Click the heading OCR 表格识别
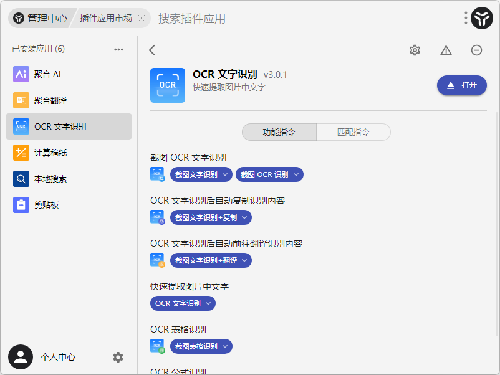The image size is (500, 375). coord(178,330)
